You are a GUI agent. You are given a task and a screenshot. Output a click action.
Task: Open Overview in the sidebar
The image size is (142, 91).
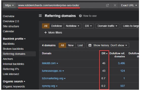pyautogui.click(x=9, y=16)
